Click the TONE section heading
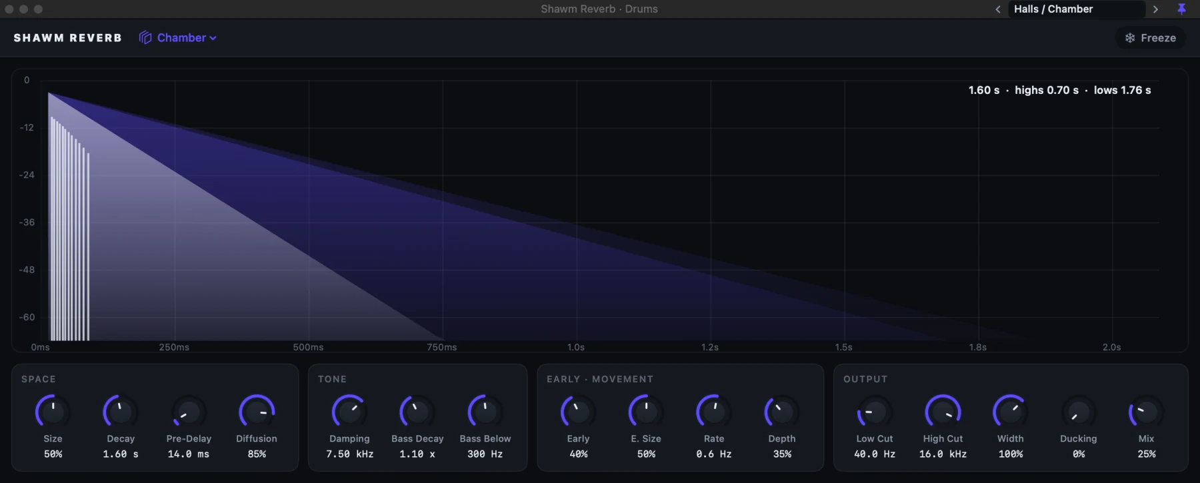The width and height of the screenshot is (1200, 483). click(x=332, y=379)
